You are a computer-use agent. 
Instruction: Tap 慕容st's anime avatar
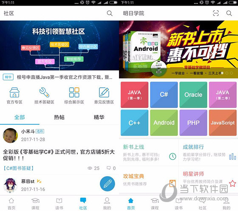10,185
